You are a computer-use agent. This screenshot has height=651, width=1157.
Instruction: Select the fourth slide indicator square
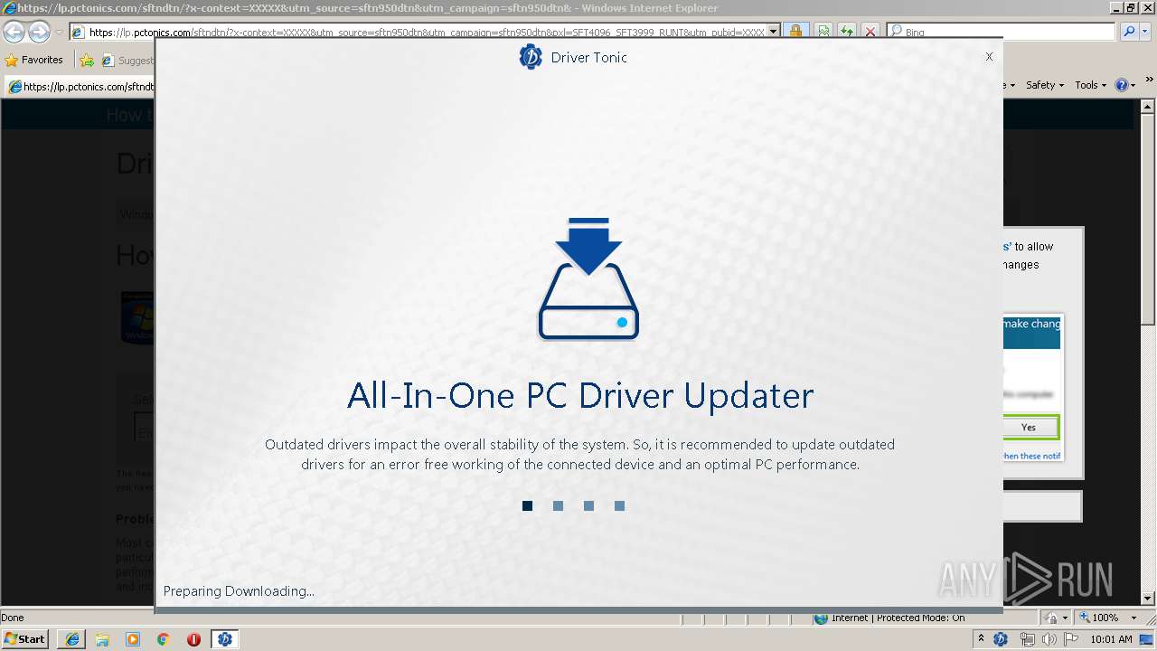tap(619, 505)
